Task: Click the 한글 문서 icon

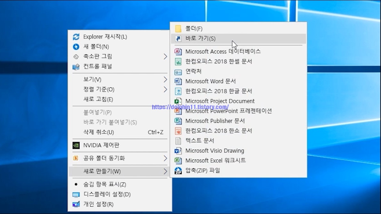Action: coord(178,91)
